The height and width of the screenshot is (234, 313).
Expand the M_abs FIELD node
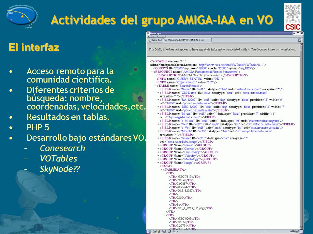click(158, 114)
